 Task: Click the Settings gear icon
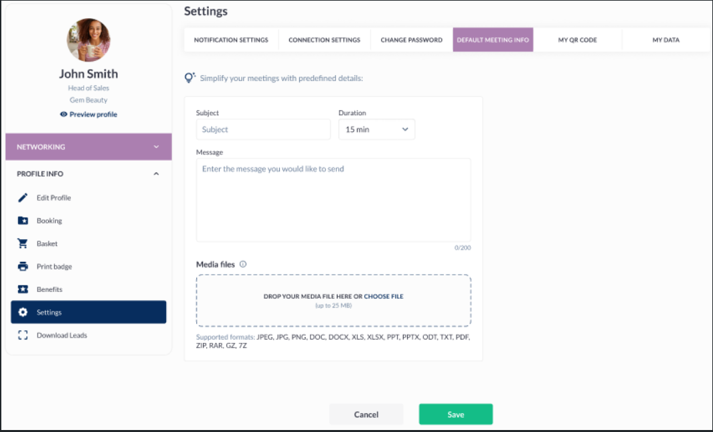[23, 312]
